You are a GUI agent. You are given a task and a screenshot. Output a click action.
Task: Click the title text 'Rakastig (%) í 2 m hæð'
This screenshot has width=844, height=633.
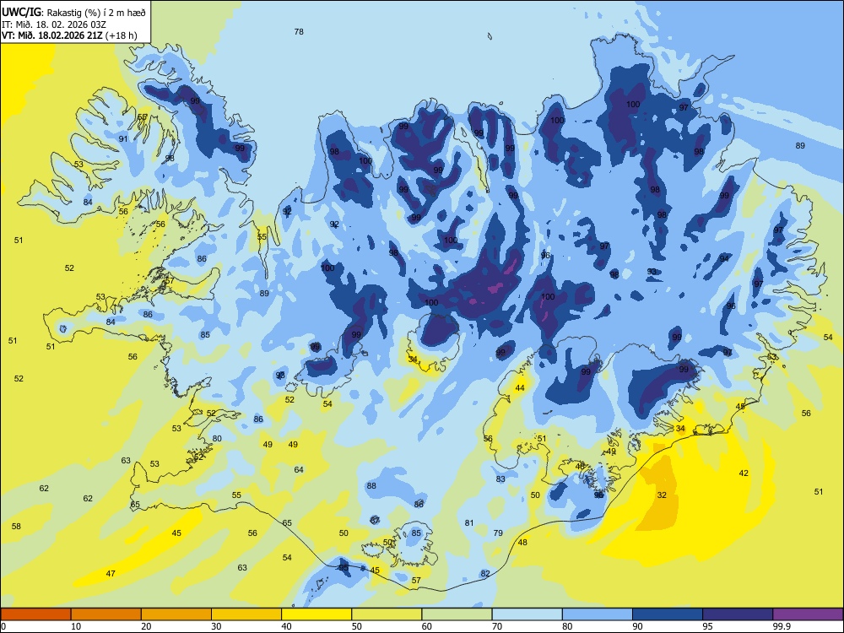96,13
